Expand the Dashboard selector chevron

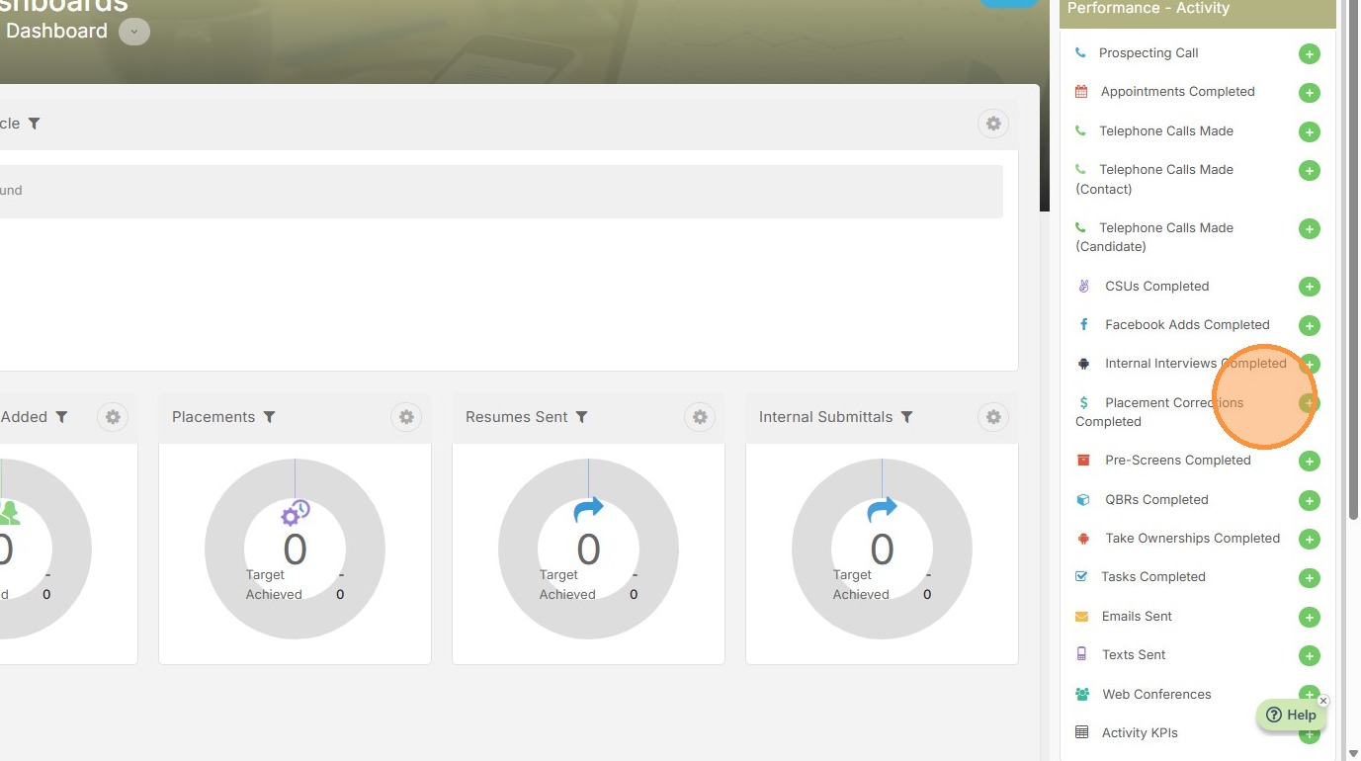point(134,32)
